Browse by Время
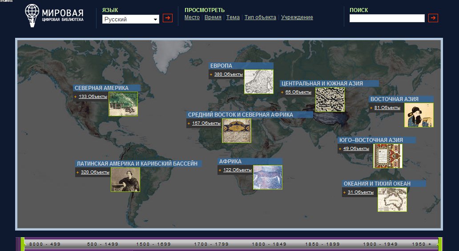Viewport: 459px width, 251px height. click(x=213, y=17)
